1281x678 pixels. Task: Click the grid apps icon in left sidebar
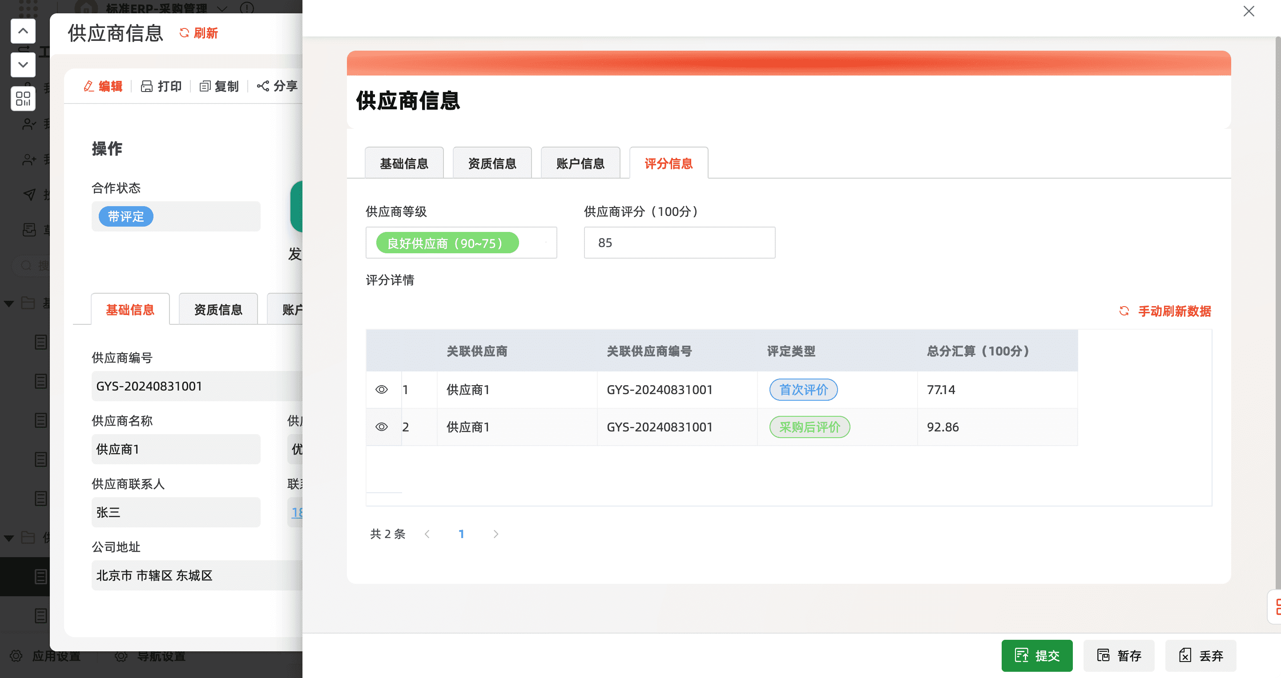tap(23, 98)
